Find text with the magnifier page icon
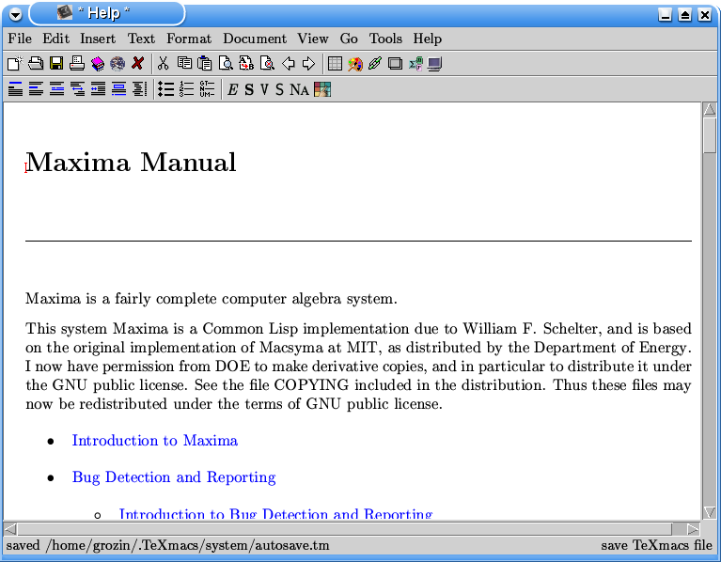 [226, 63]
